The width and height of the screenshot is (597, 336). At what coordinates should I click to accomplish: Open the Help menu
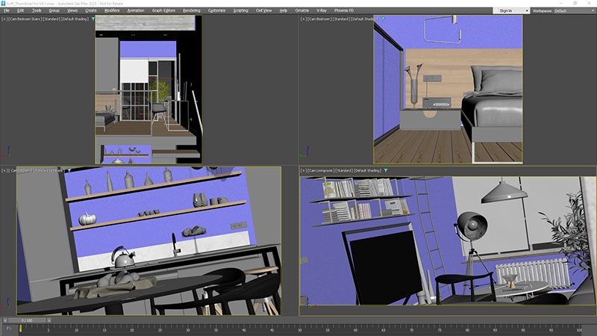[284, 10]
